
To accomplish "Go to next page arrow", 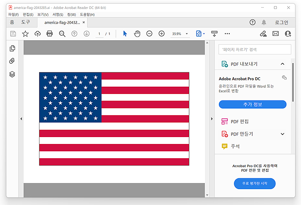I will coord(87,34).
